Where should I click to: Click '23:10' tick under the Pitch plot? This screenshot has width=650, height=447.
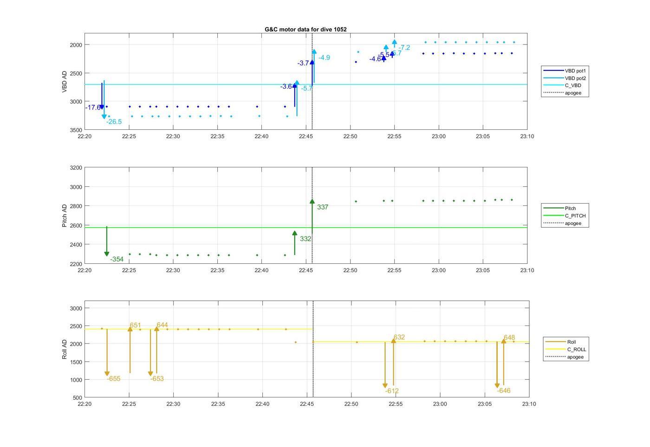[x=527, y=270]
